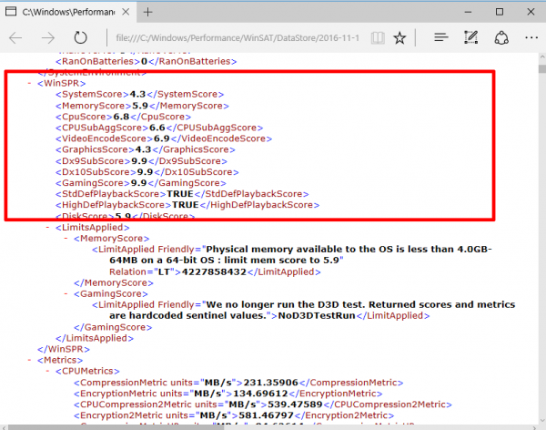This screenshot has height=430, width=546.
Task: Click the closing </LimitsApplied> tag
Action: [x=95, y=338]
